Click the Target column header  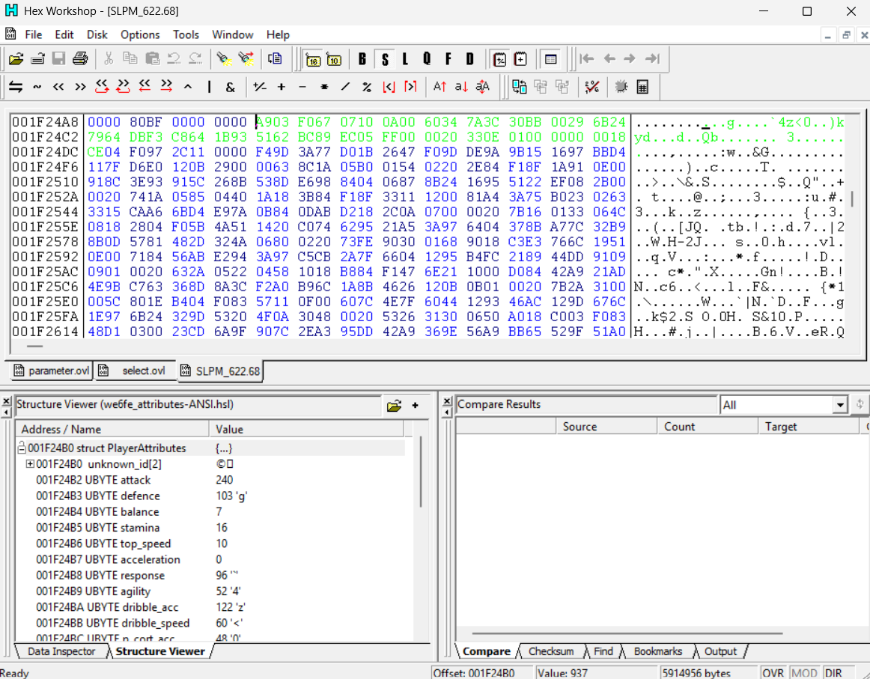(x=808, y=427)
